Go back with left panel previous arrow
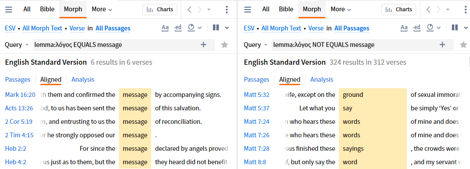470x169 pixels. (x=189, y=10)
